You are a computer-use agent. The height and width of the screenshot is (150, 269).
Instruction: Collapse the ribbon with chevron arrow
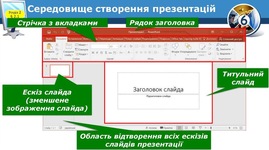pos(243,59)
